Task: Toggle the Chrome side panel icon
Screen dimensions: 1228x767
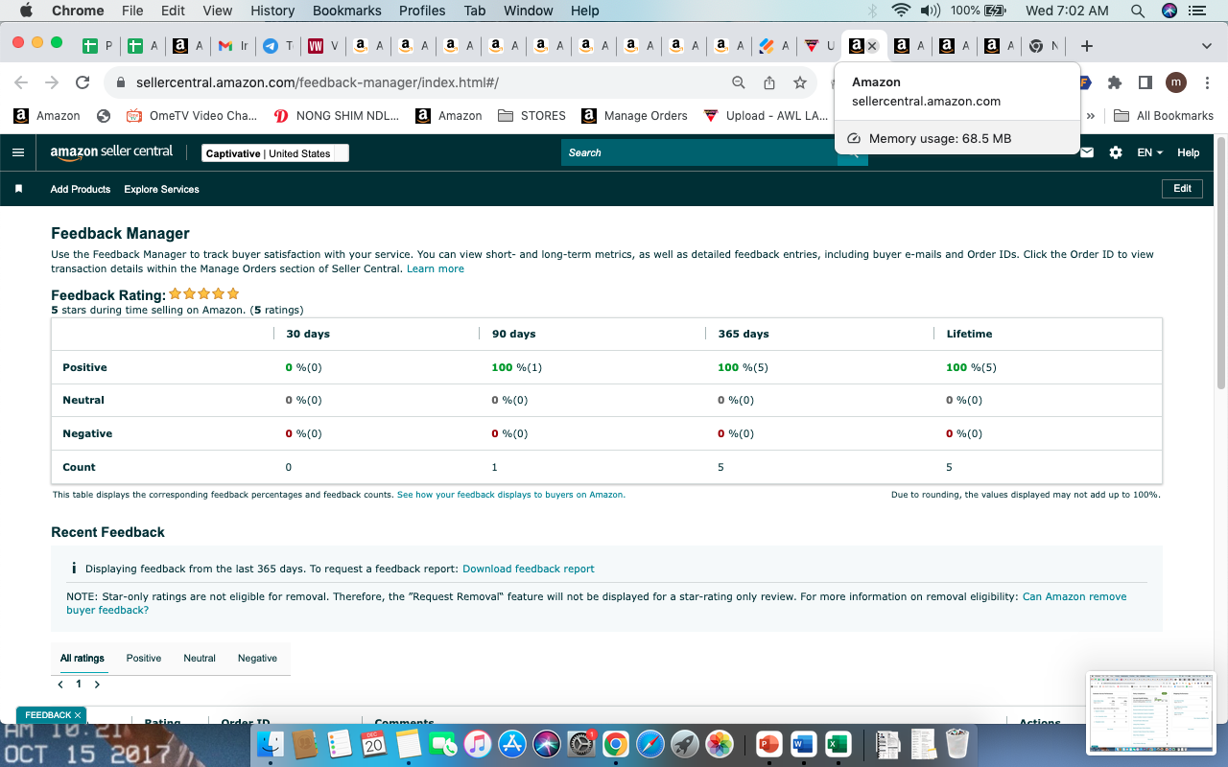Action: pos(1145,82)
